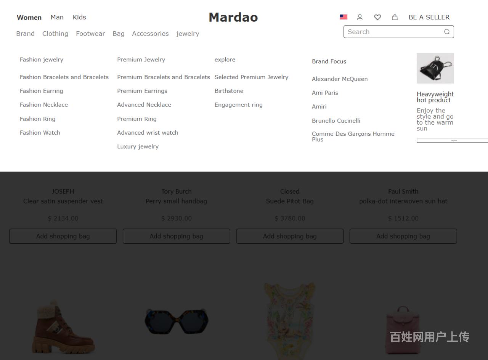
Task: Open the Bag menu
Action: click(x=119, y=34)
